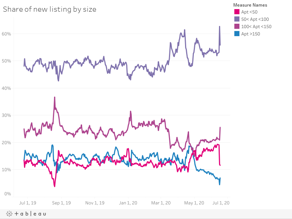
Task: Click the 100< Apt <150 legend label
Action: [x=256, y=26]
